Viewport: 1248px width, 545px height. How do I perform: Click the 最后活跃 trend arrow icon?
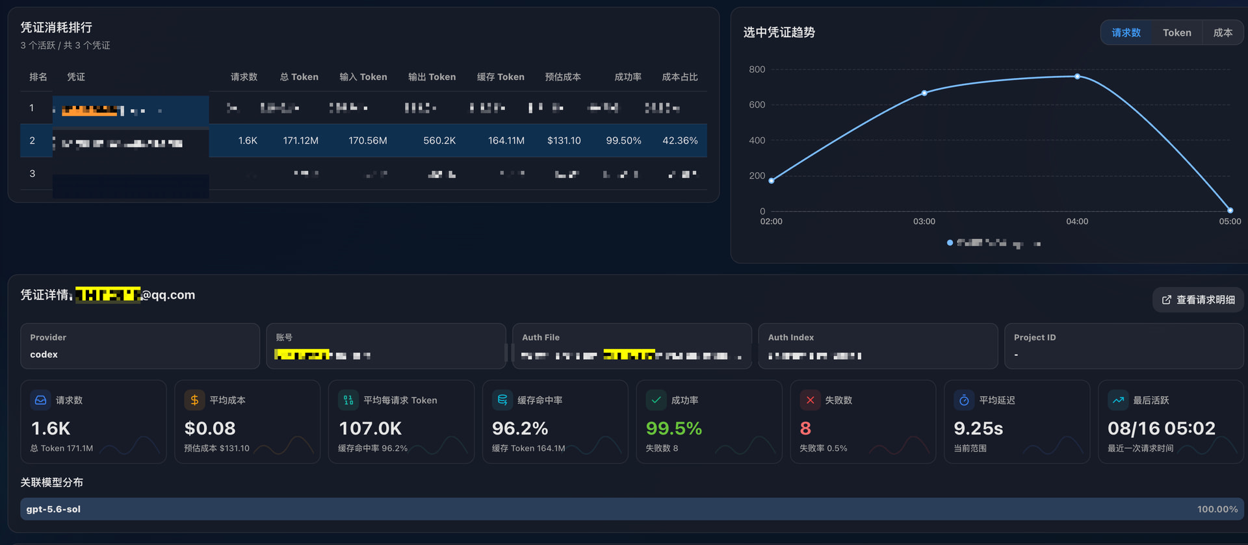pyautogui.click(x=1118, y=400)
